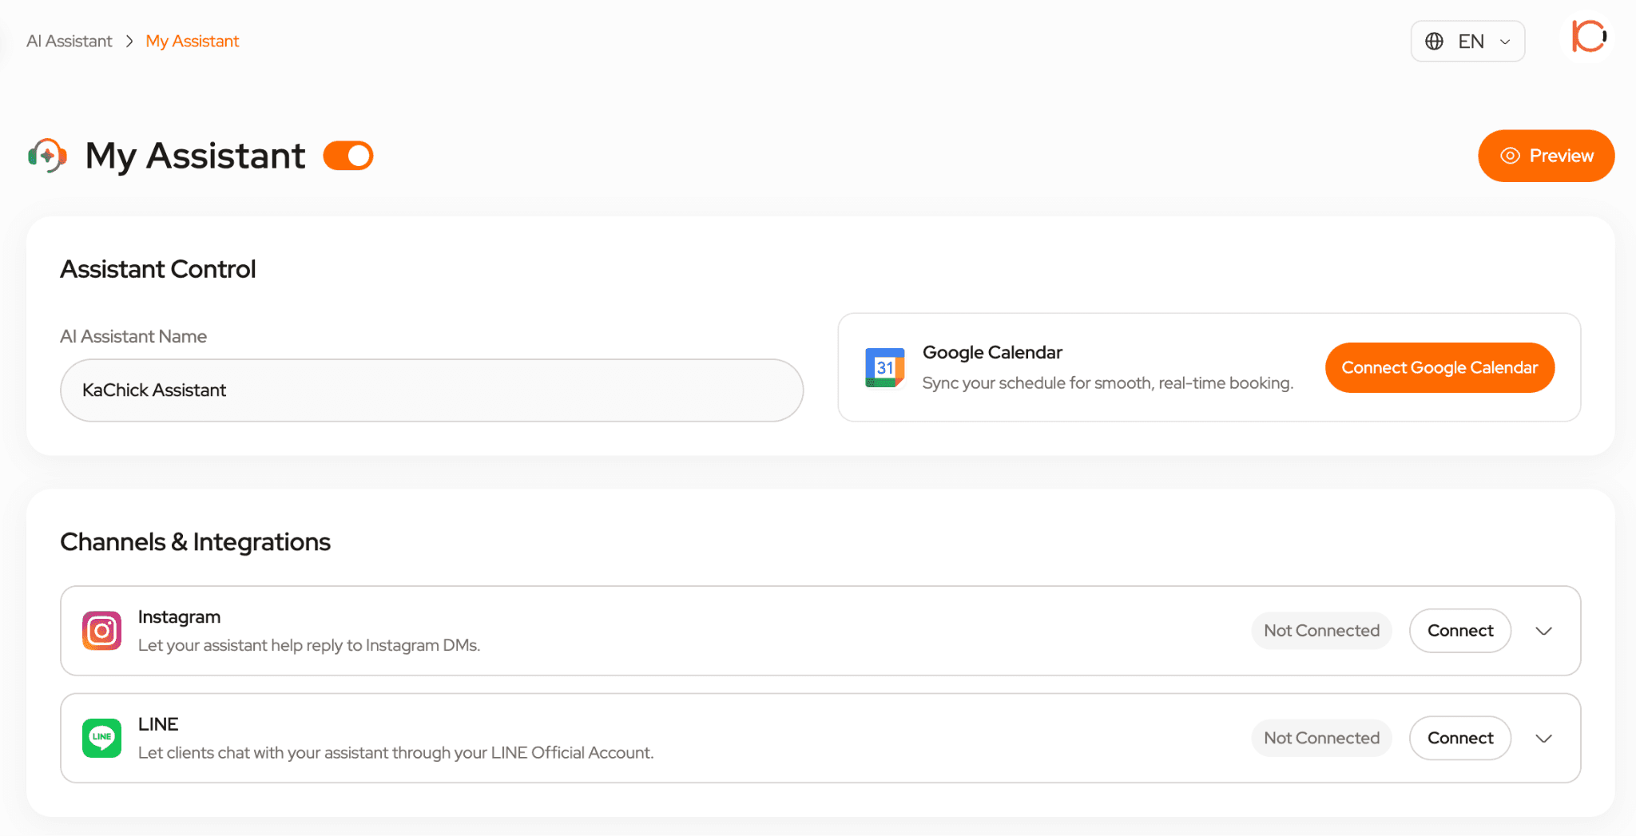1636x836 pixels.
Task: Expand the Instagram channel row
Action: point(1543,631)
